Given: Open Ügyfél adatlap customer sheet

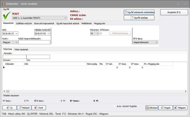Looking at the screenshot, I should click(139, 18).
